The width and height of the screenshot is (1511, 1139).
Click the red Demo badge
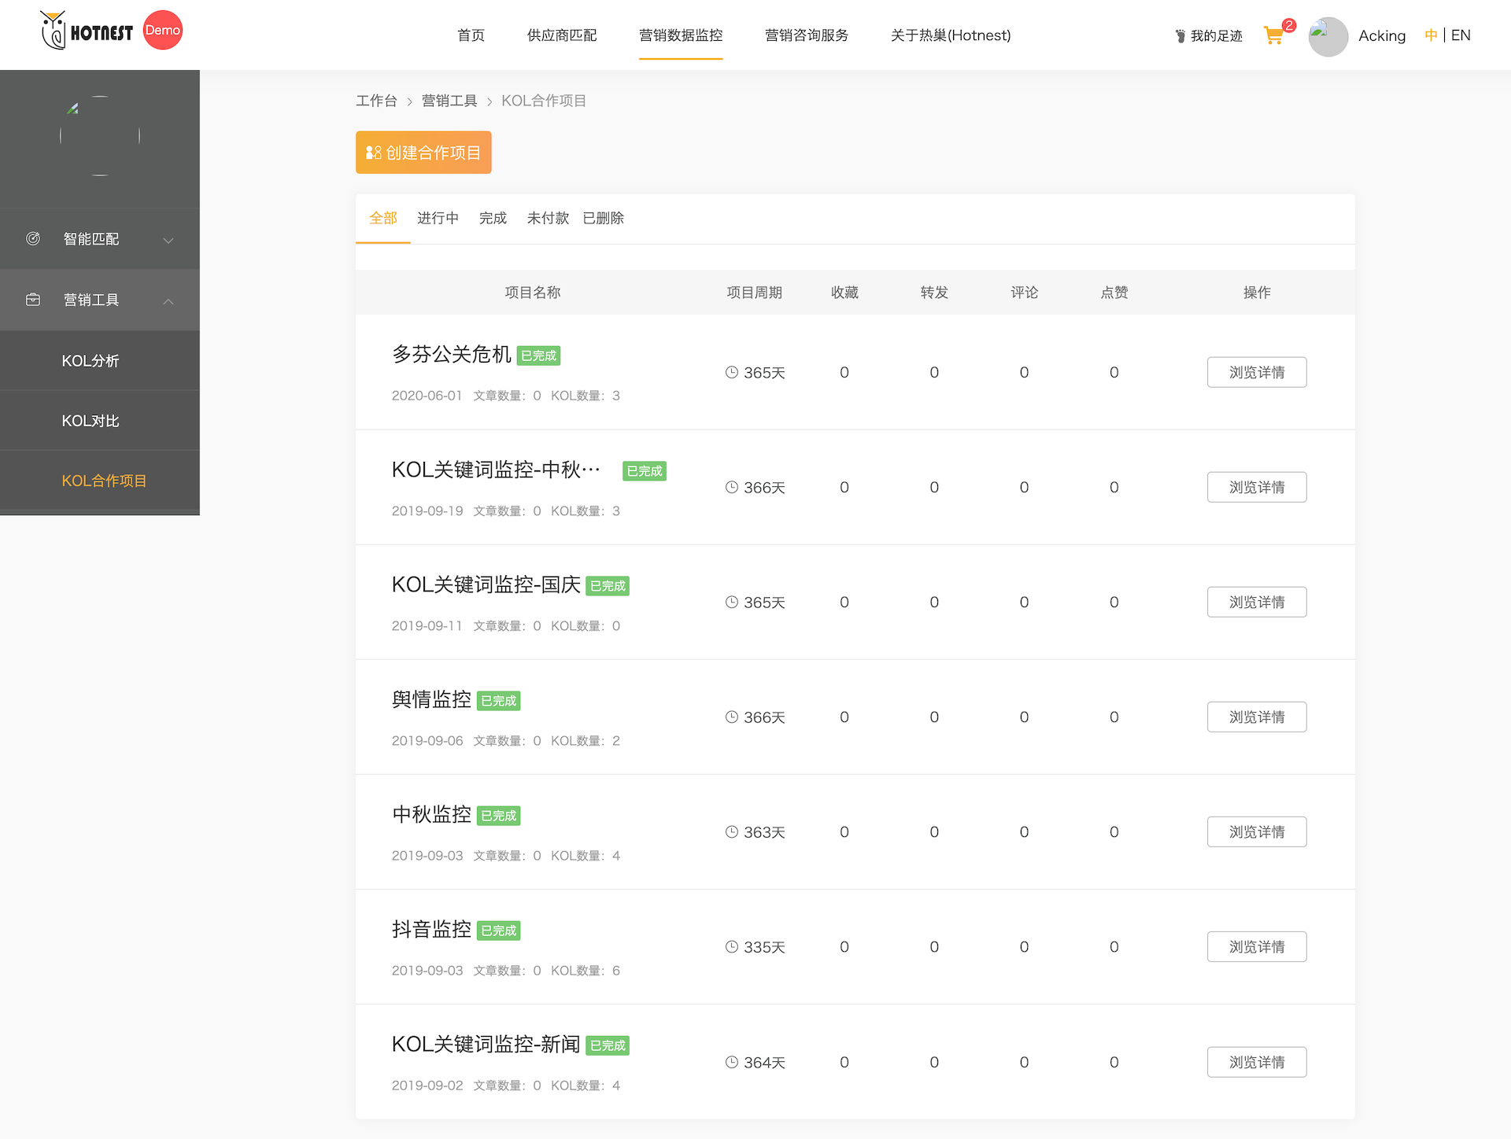[x=163, y=31]
